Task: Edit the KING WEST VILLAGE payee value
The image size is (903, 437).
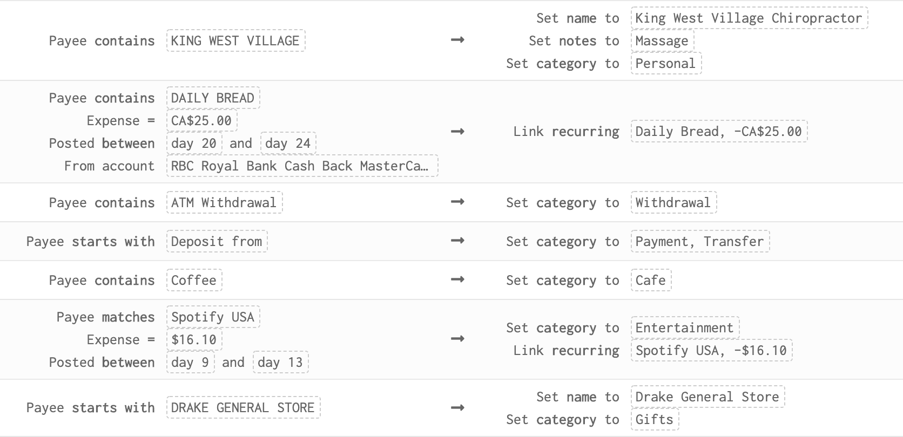Action: tap(235, 41)
